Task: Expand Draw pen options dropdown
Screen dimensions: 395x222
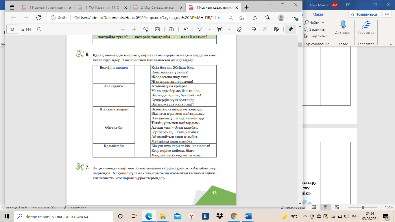Action: click(210, 29)
